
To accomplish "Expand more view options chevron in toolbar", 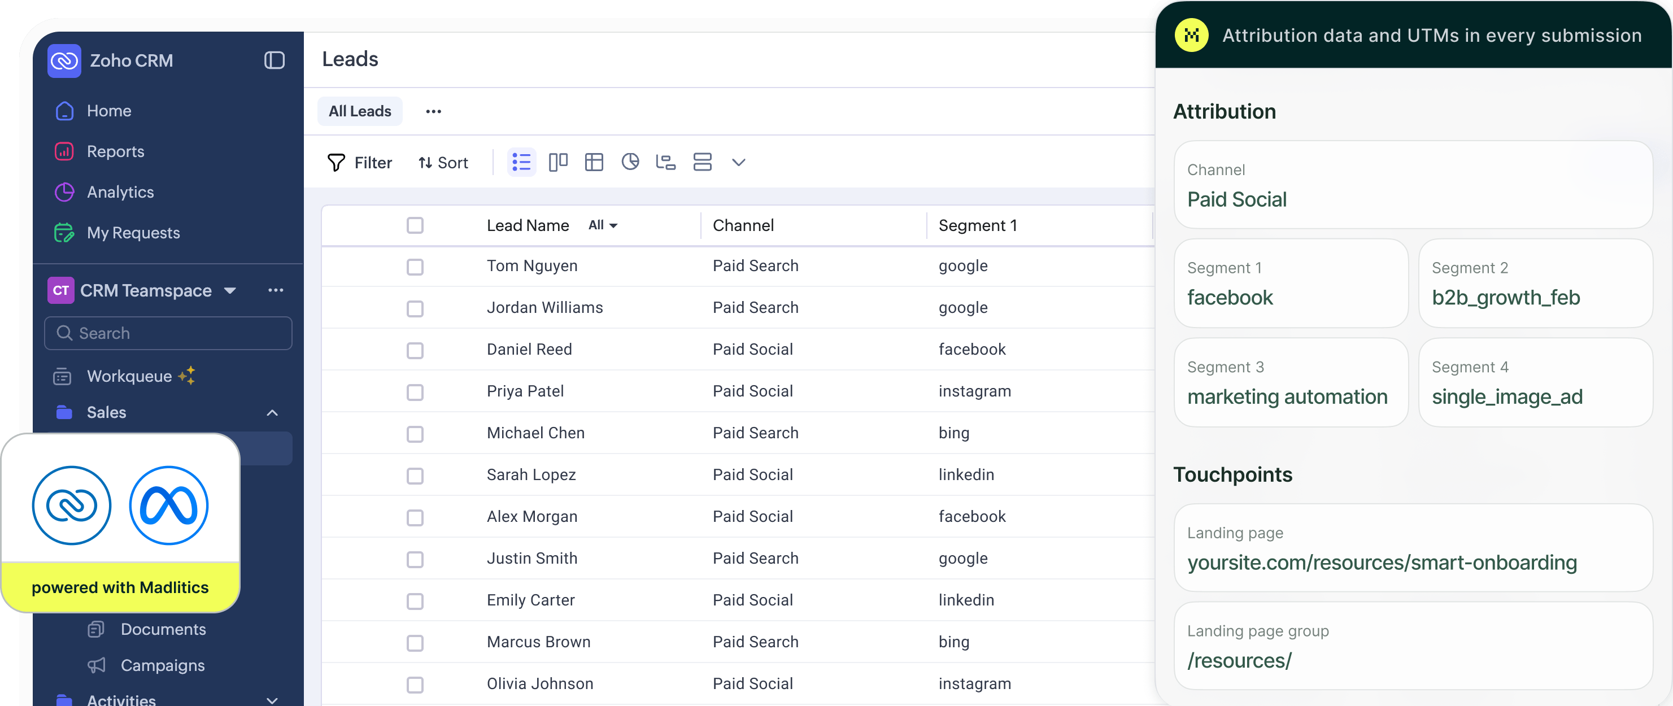I will pyautogui.click(x=738, y=162).
